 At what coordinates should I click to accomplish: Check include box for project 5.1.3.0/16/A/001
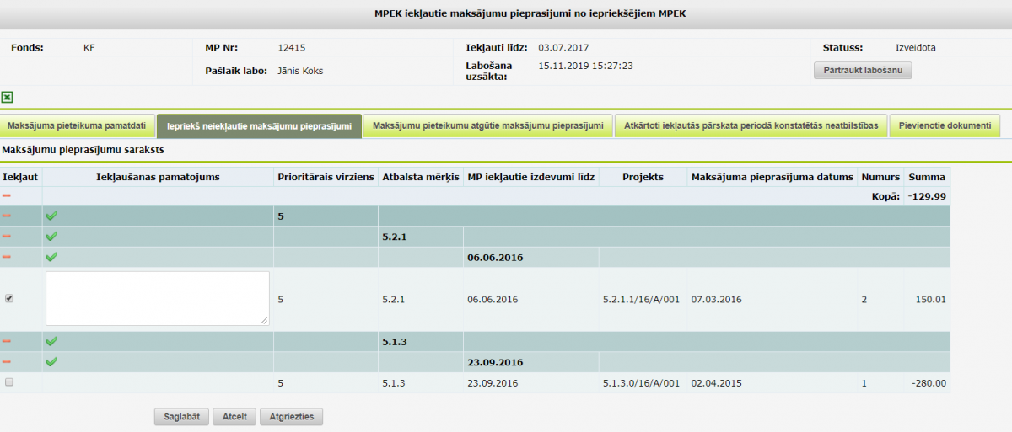pyautogui.click(x=9, y=382)
